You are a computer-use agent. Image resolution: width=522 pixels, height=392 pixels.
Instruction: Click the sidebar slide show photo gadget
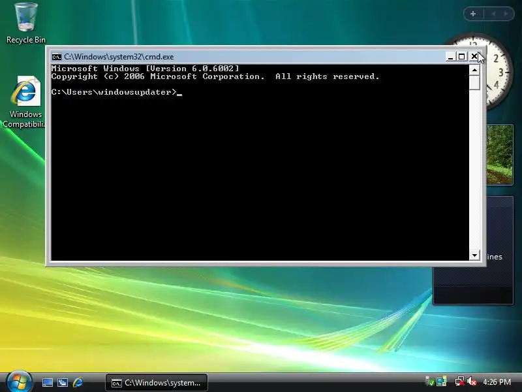[500, 155]
